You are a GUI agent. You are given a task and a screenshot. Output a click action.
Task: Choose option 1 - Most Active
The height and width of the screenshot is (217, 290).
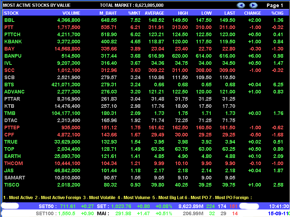pyautogui.click(x=18, y=198)
